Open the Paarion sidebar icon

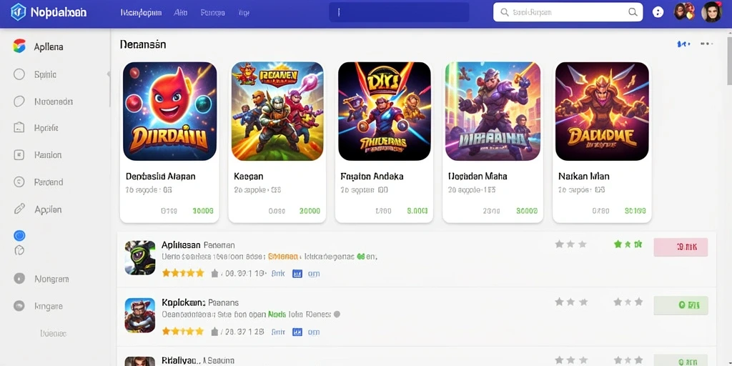[19, 155]
